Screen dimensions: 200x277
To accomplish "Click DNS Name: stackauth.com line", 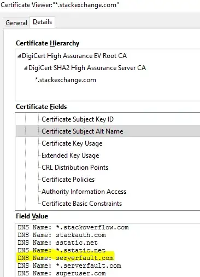I will [62, 235].
